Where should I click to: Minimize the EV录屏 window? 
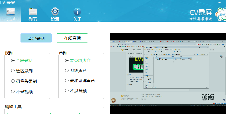(220, 2)
